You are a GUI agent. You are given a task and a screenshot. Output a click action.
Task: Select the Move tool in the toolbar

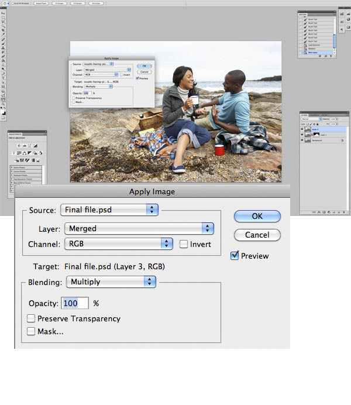(4, 14)
